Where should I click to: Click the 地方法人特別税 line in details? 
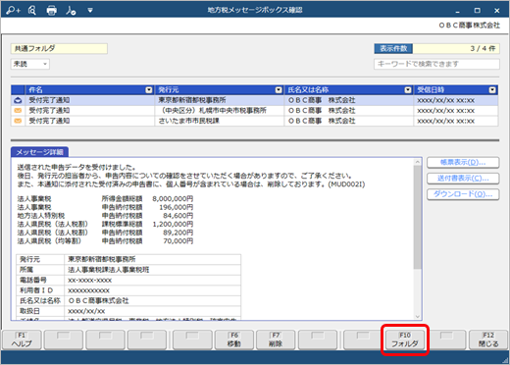click(x=41, y=216)
